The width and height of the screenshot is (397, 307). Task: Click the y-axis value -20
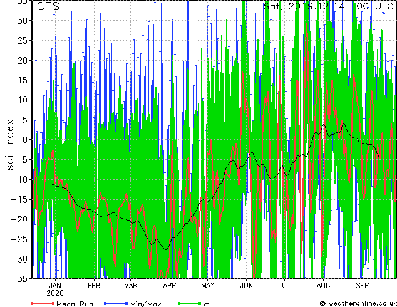click(19, 219)
